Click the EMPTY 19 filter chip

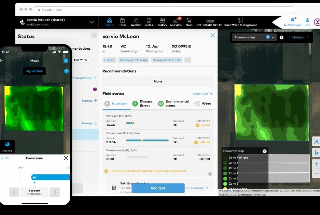[x=81, y=60]
